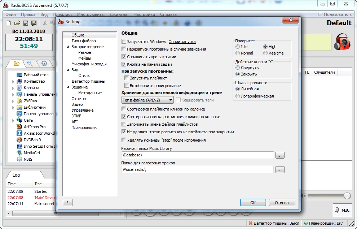Open the Опции запуска link
357x229 pixels.
click(x=182, y=42)
